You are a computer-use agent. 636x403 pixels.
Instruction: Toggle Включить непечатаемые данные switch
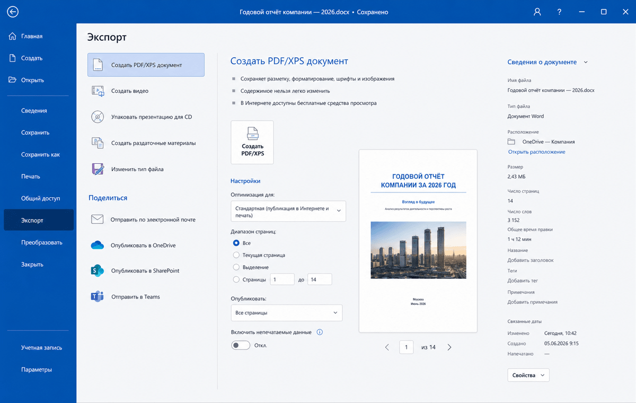click(x=241, y=345)
